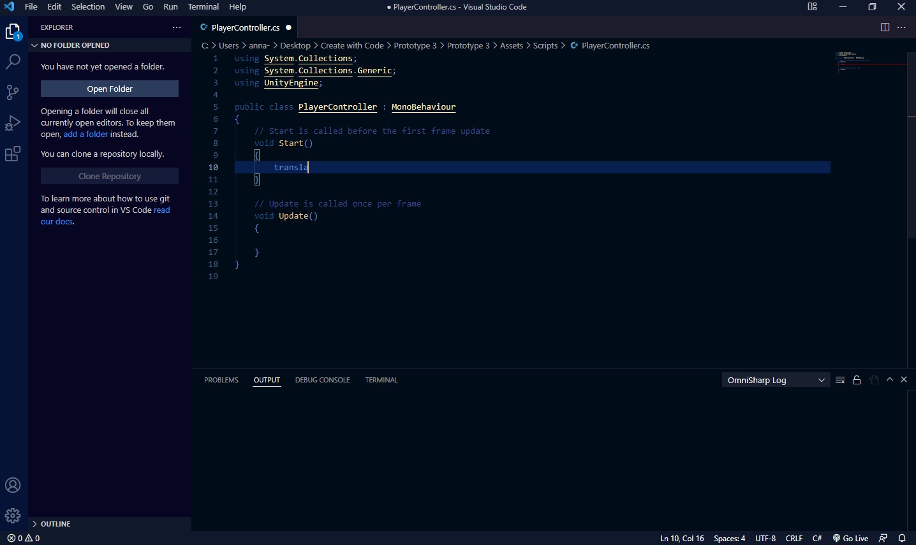Click the Visual Studio Code logo icon
The width and height of the screenshot is (916, 545).
point(9,7)
